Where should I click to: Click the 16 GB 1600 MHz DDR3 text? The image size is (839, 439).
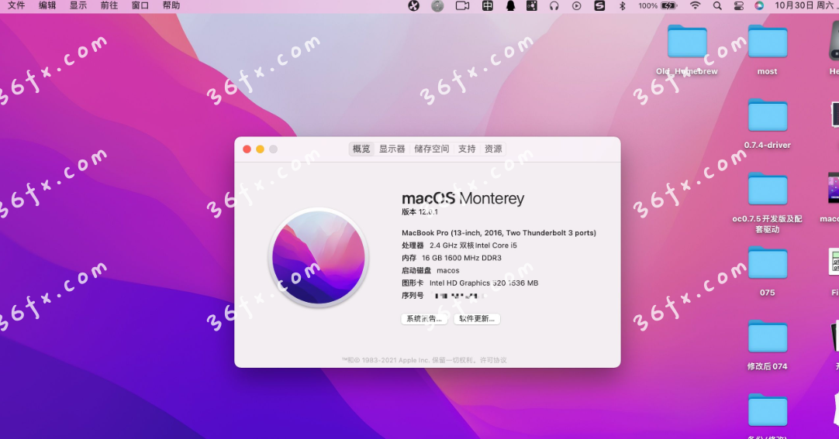tap(462, 258)
